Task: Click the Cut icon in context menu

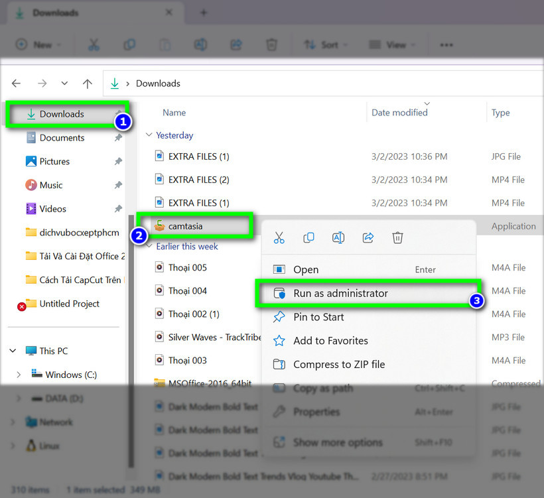Action: (279, 237)
